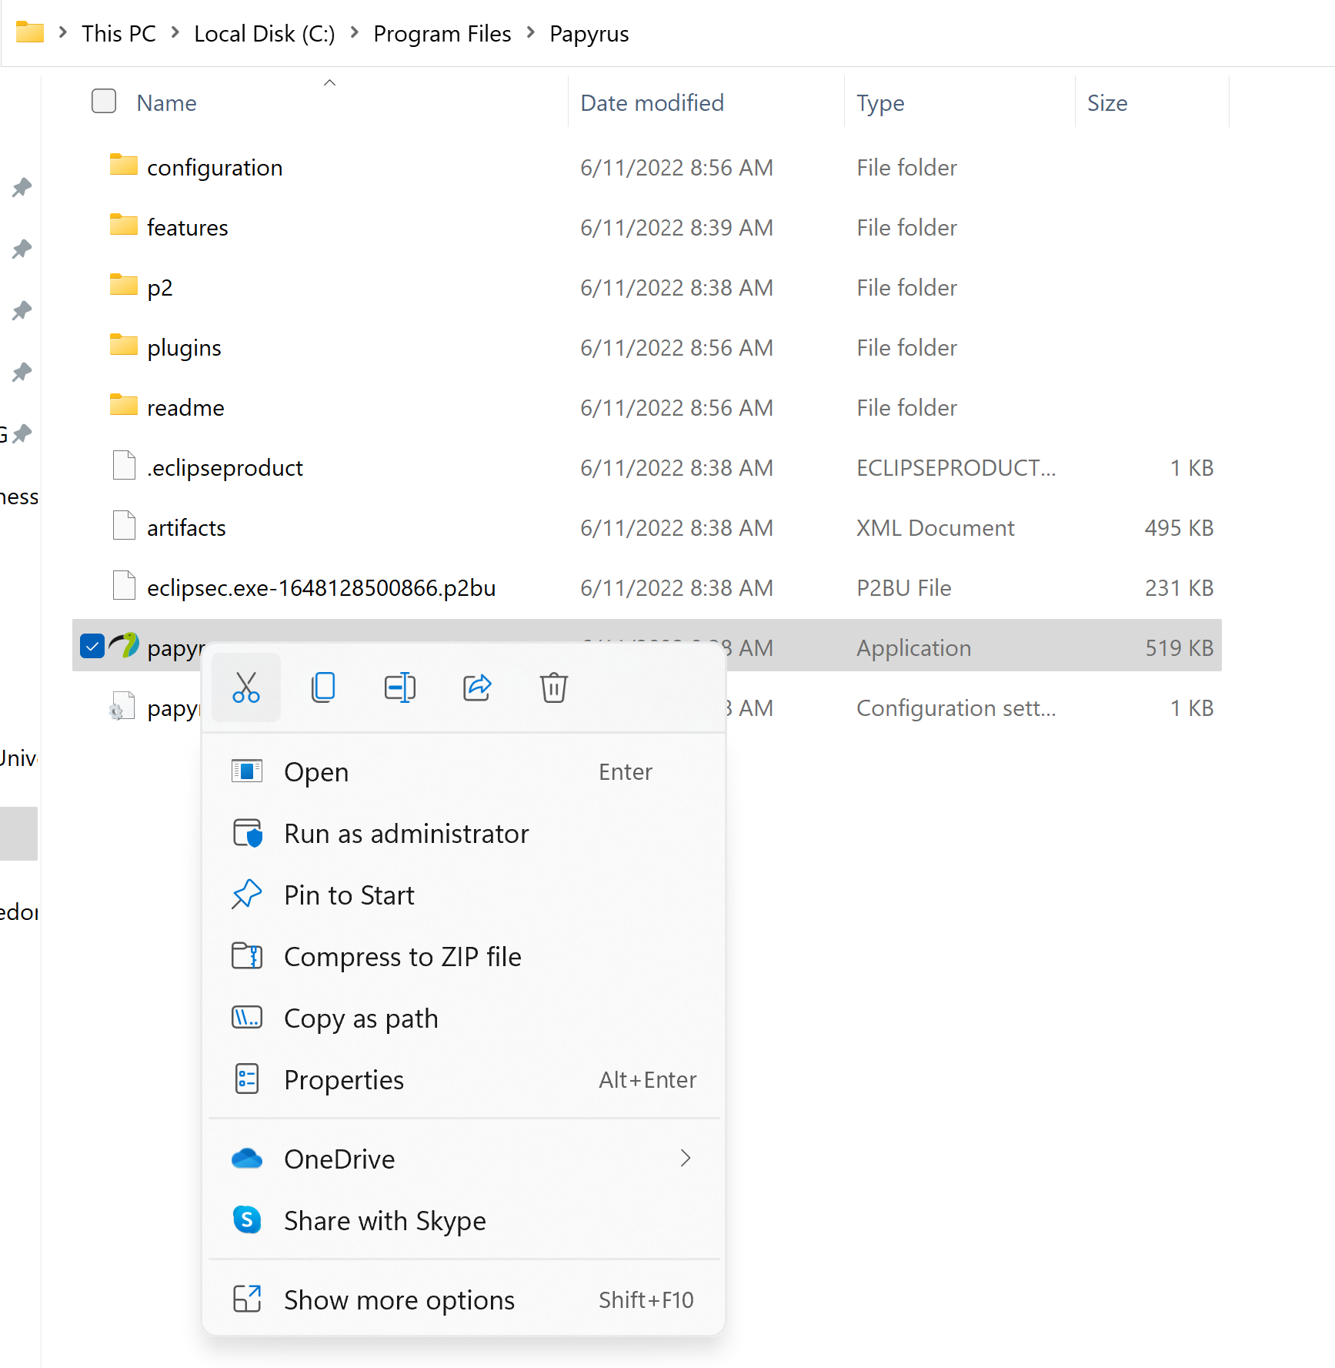Toggle the Name column sort arrow
The height and width of the screenshot is (1368, 1335).
coord(329,82)
